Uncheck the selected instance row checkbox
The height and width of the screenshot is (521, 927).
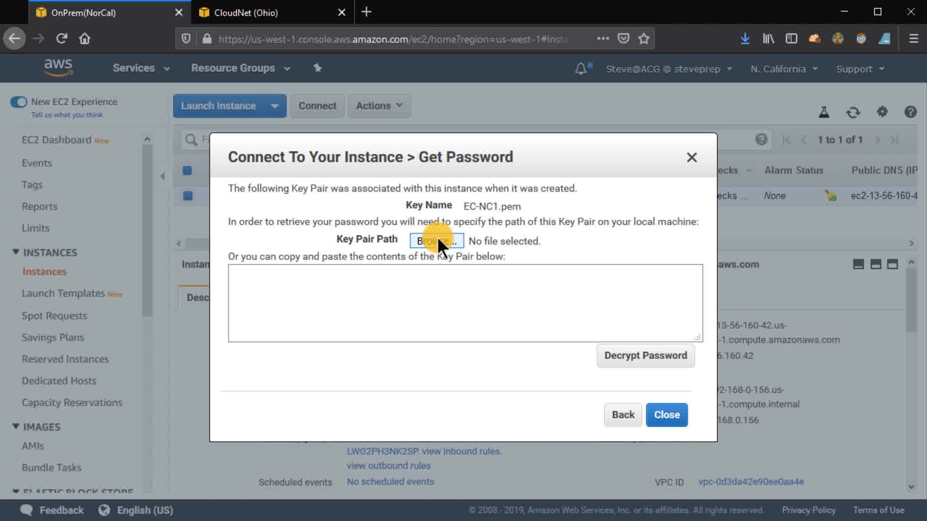[x=188, y=196]
